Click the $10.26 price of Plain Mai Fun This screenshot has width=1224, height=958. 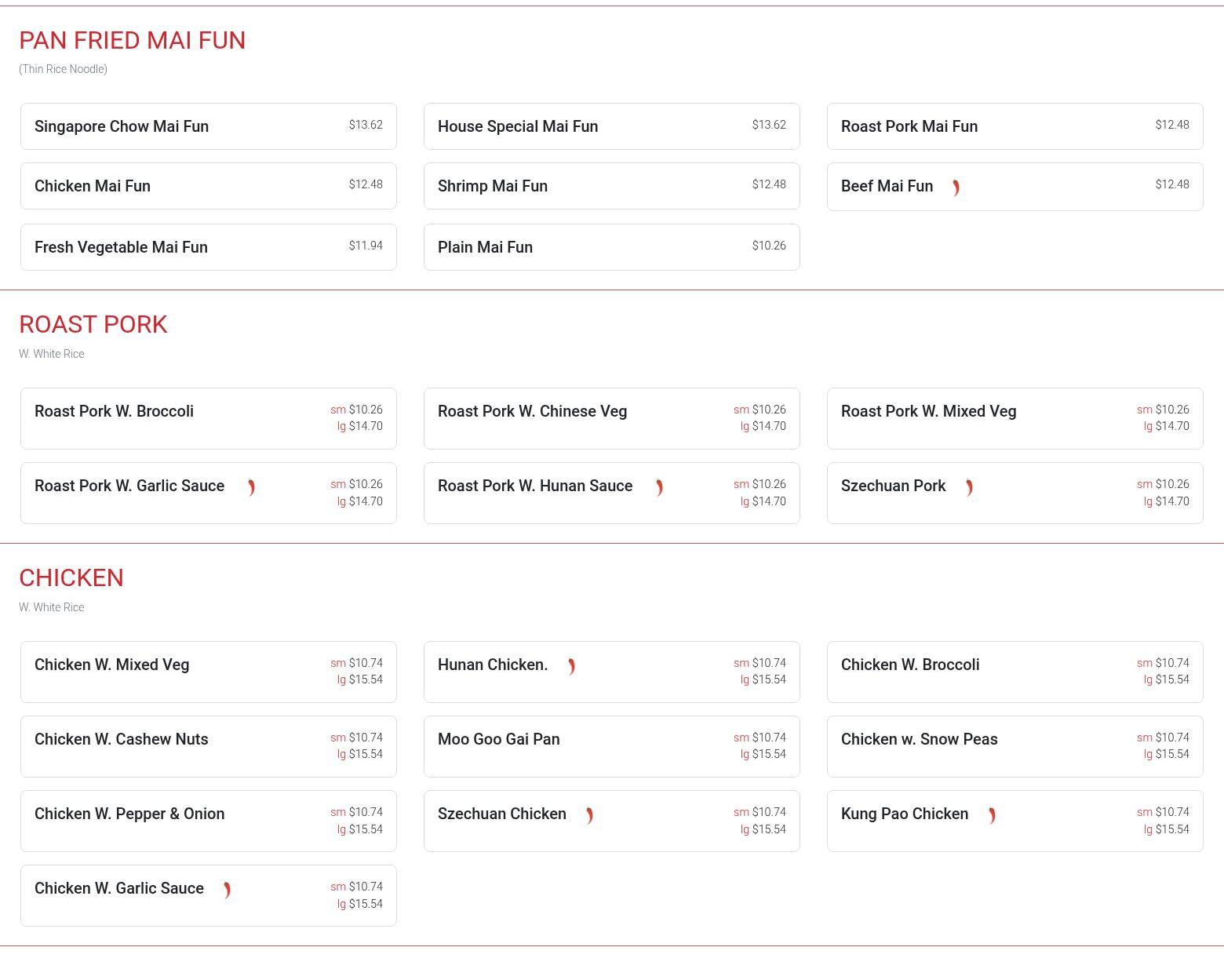(769, 246)
